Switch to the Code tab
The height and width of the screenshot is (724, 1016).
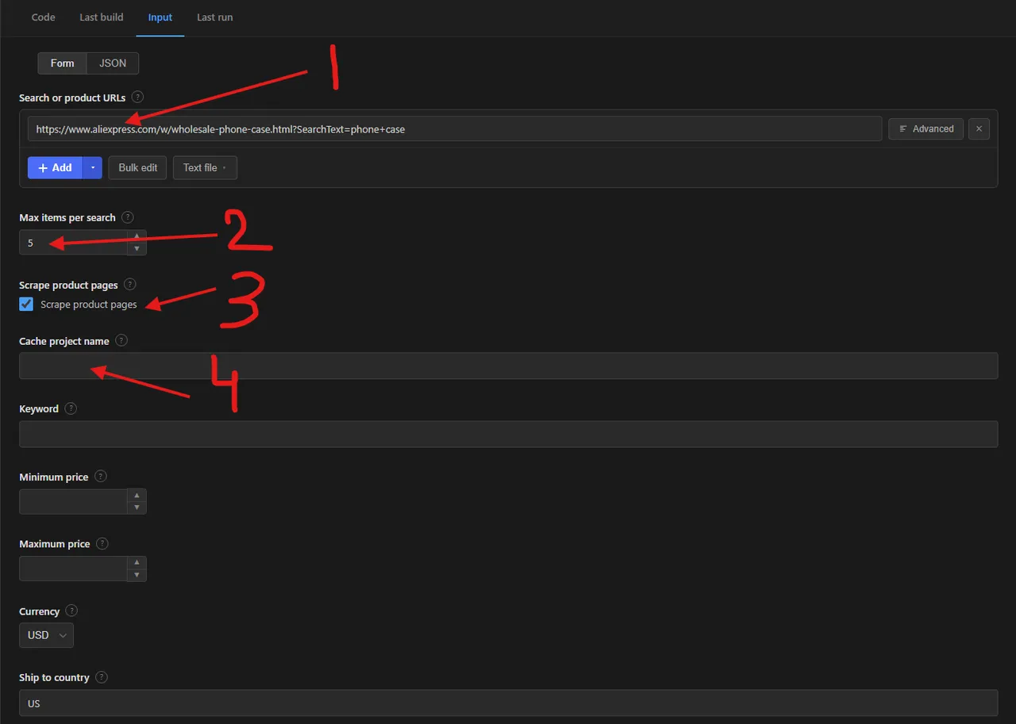[43, 17]
